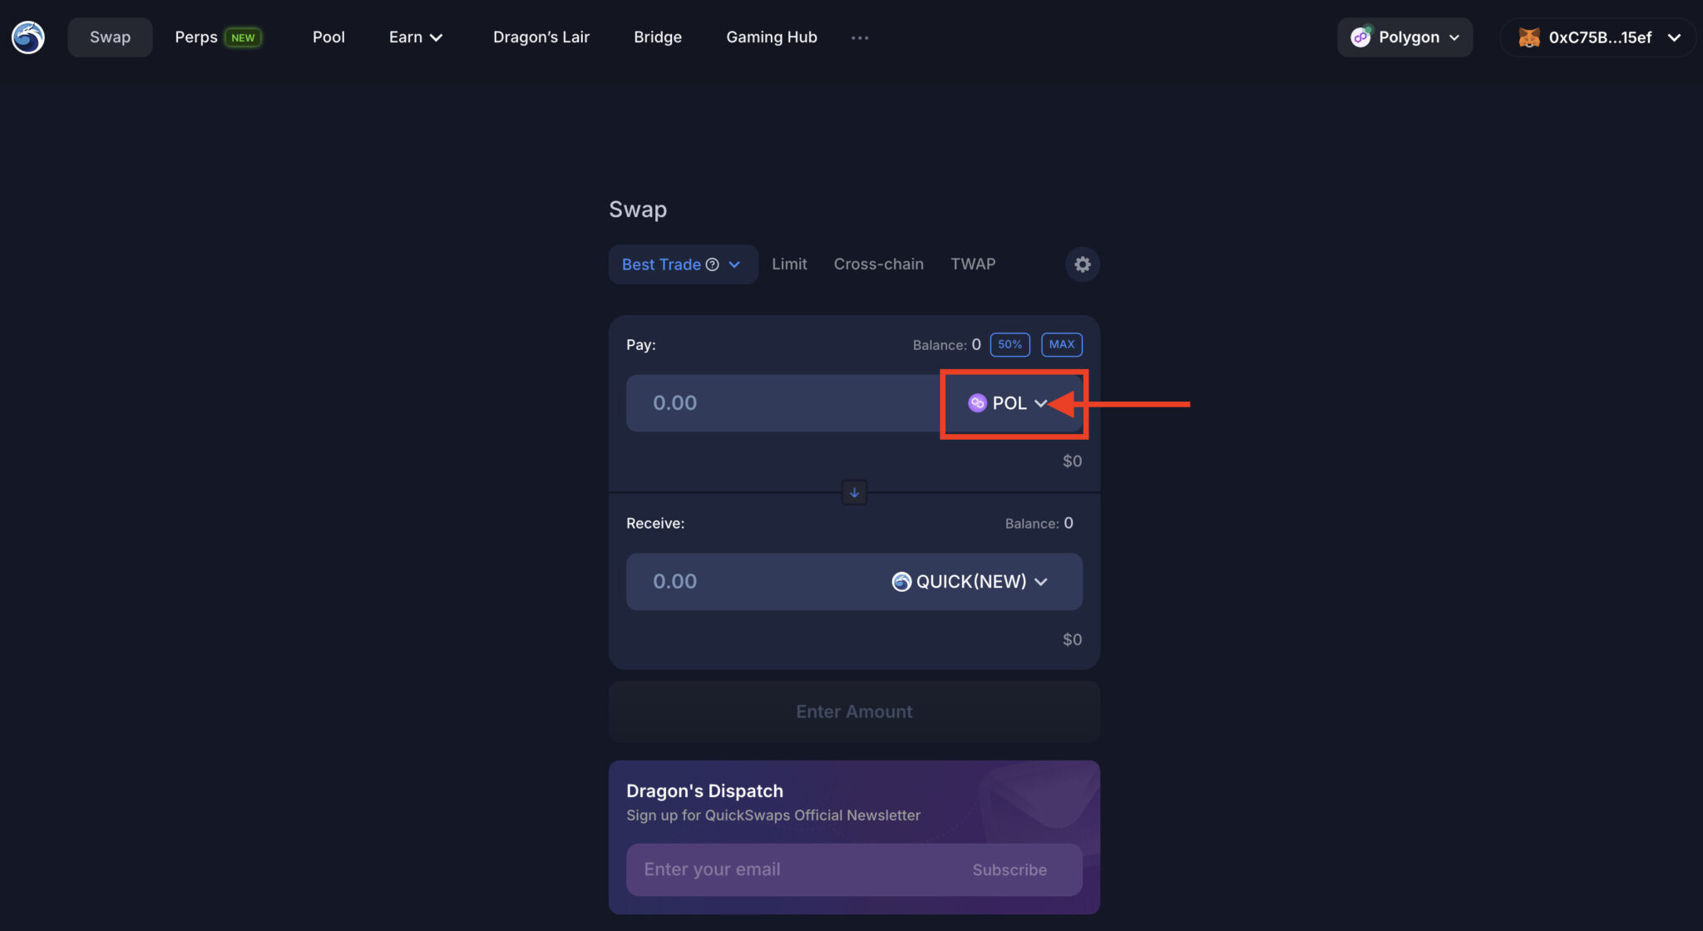Click the QuickSwap dragon logo
This screenshot has width=1703, height=931.
(27, 37)
